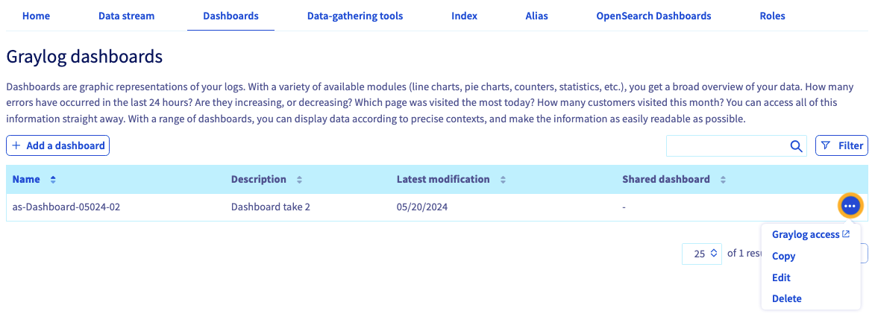
Task: Sort by Shared dashboard column arrows
Action: pyautogui.click(x=723, y=180)
